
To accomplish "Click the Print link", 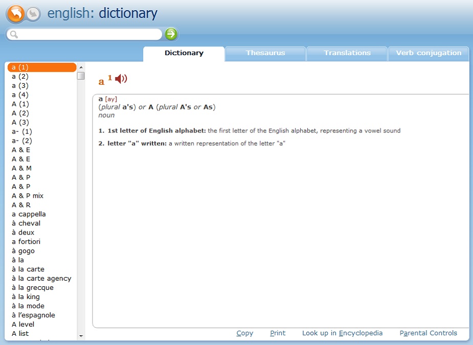I will pos(278,333).
